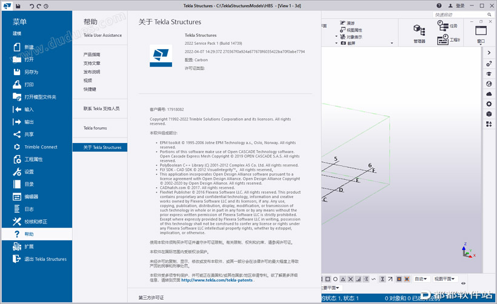Open the 快捷键 (Keyboard shortcuts) link

[x=90, y=89]
